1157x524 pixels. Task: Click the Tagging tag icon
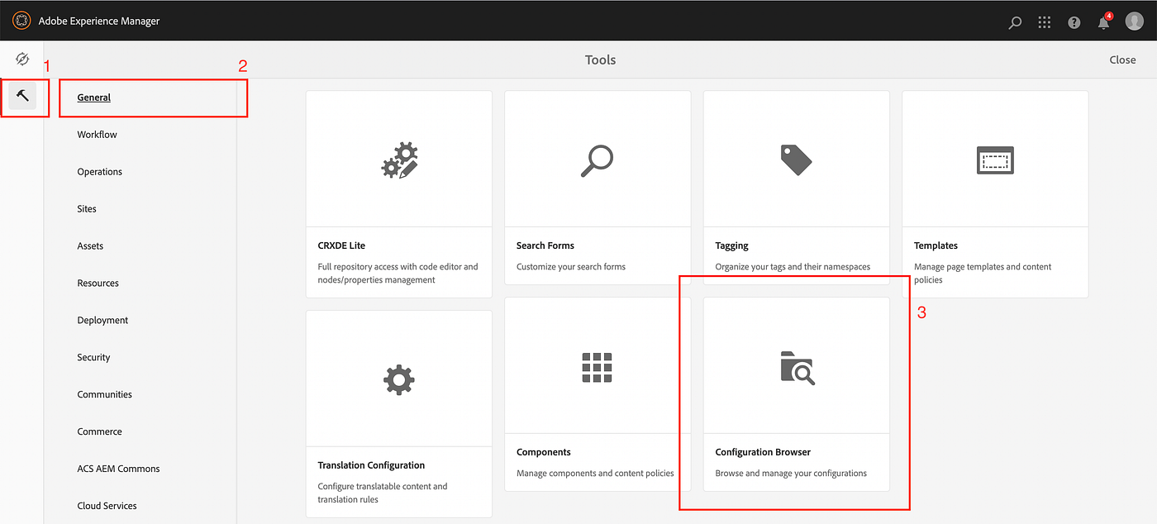795,159
